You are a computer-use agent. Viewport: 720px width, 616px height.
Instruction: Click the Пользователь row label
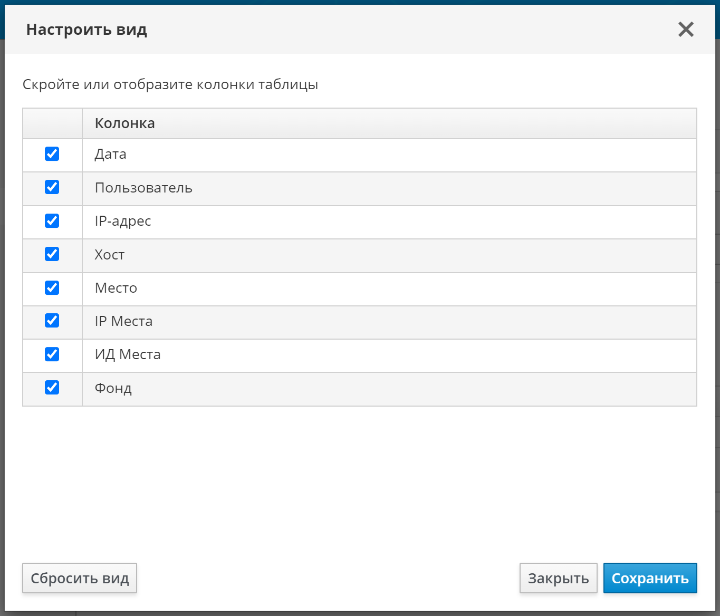pyautogui.click(x=143, y=188)
